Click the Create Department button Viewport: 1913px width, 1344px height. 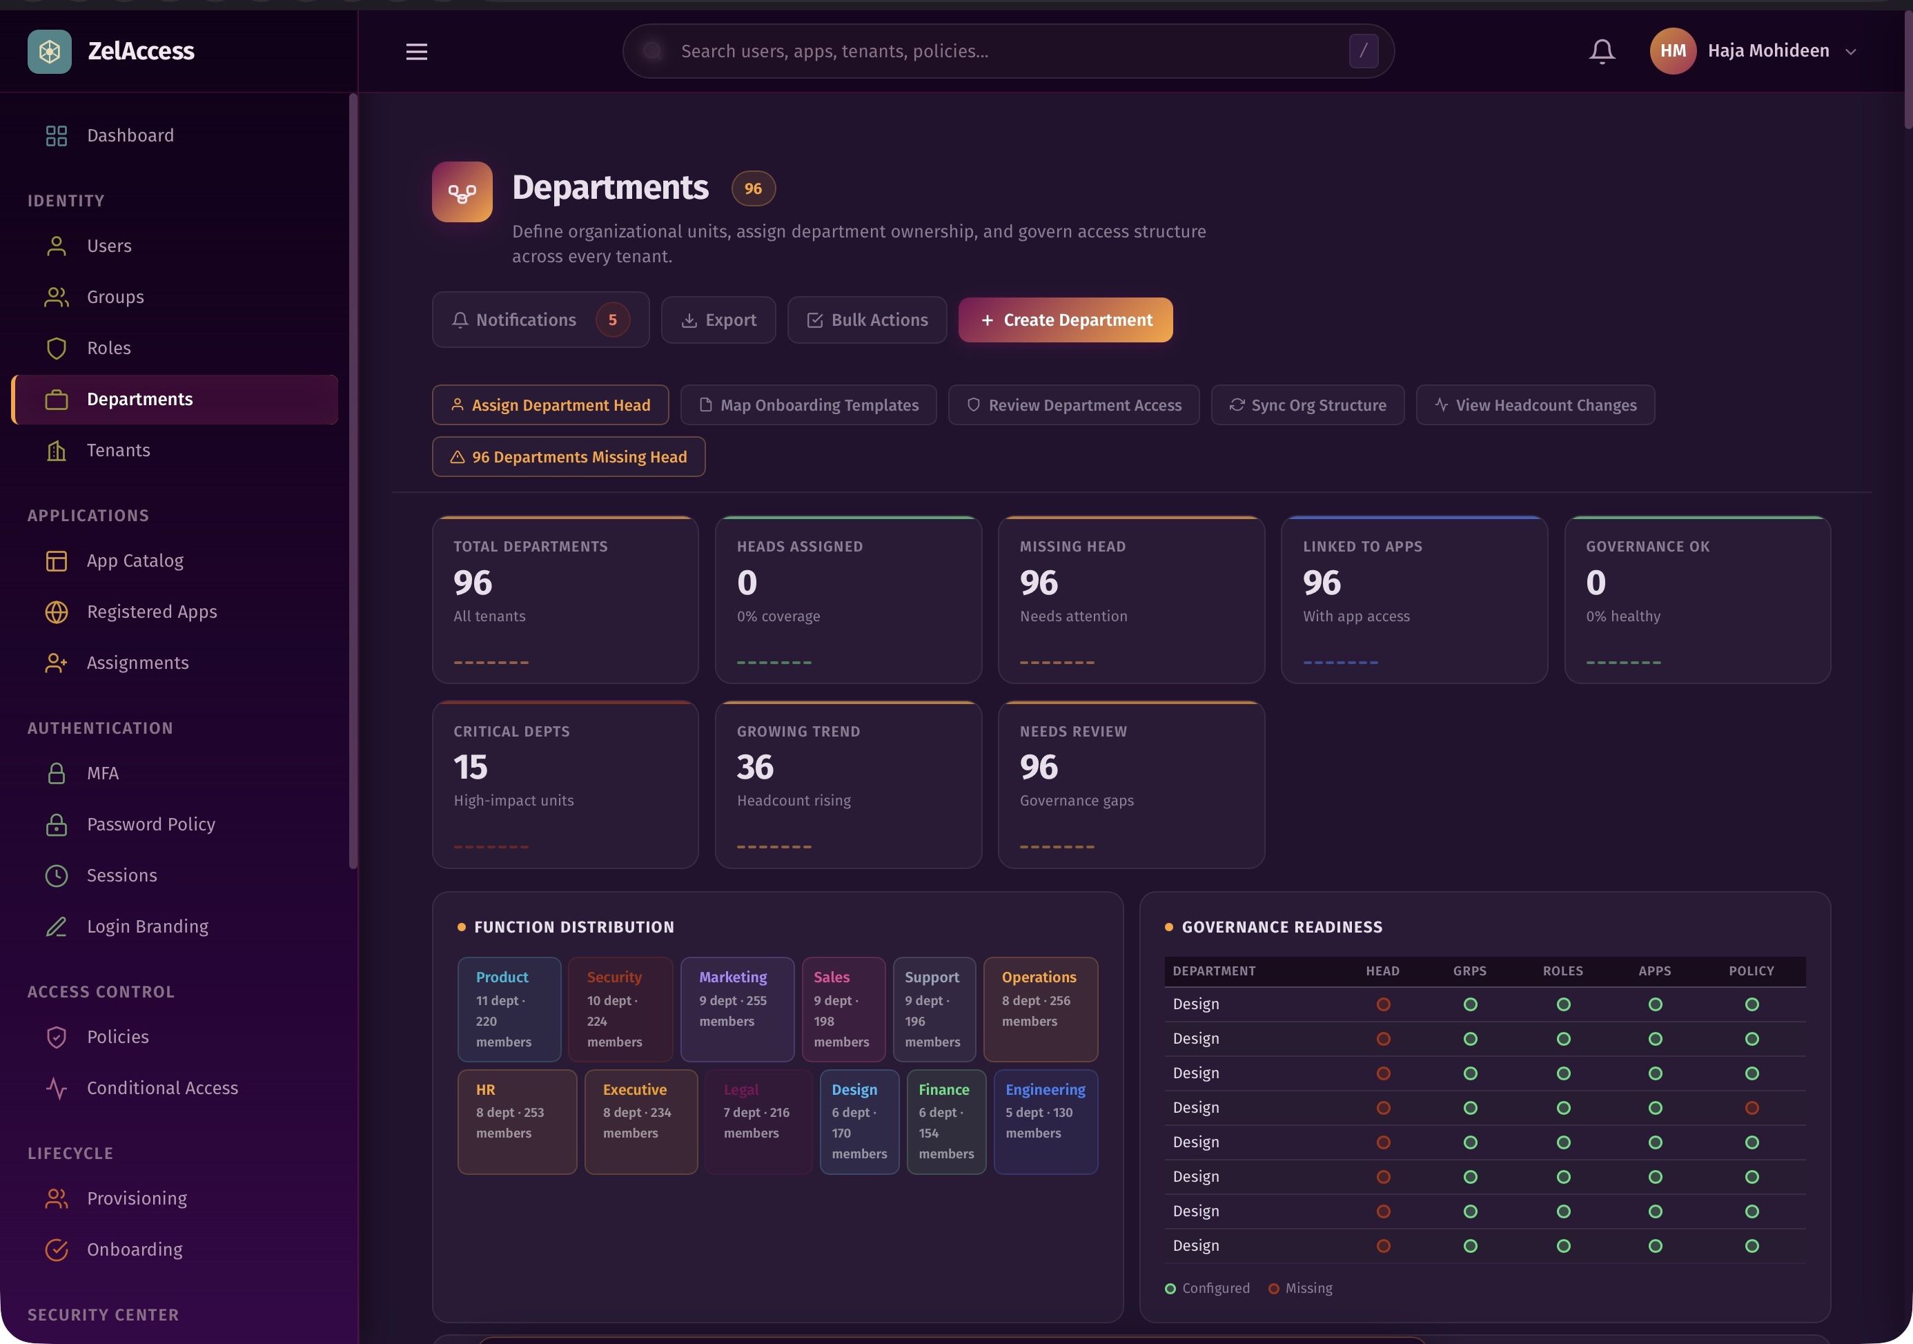click(x=1066, y=319)
